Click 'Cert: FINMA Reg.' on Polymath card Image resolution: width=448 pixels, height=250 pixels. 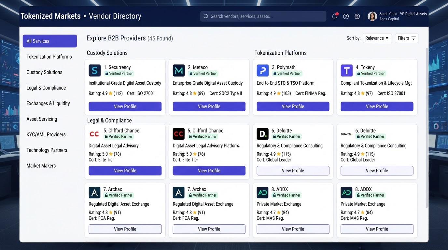pos(311,93)
